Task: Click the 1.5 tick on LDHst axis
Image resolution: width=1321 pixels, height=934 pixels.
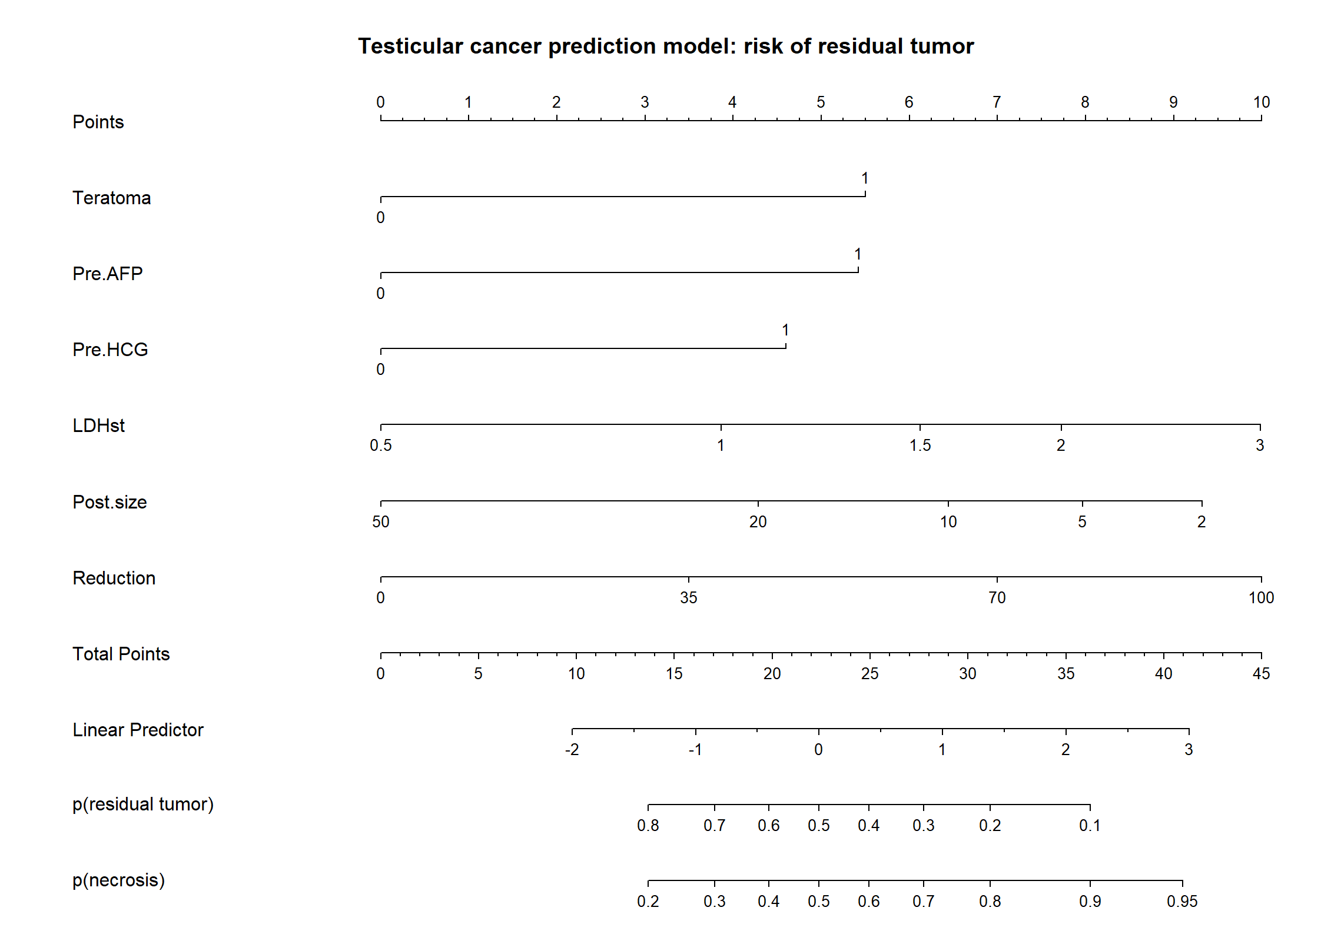Action: (x=920, y=446)
